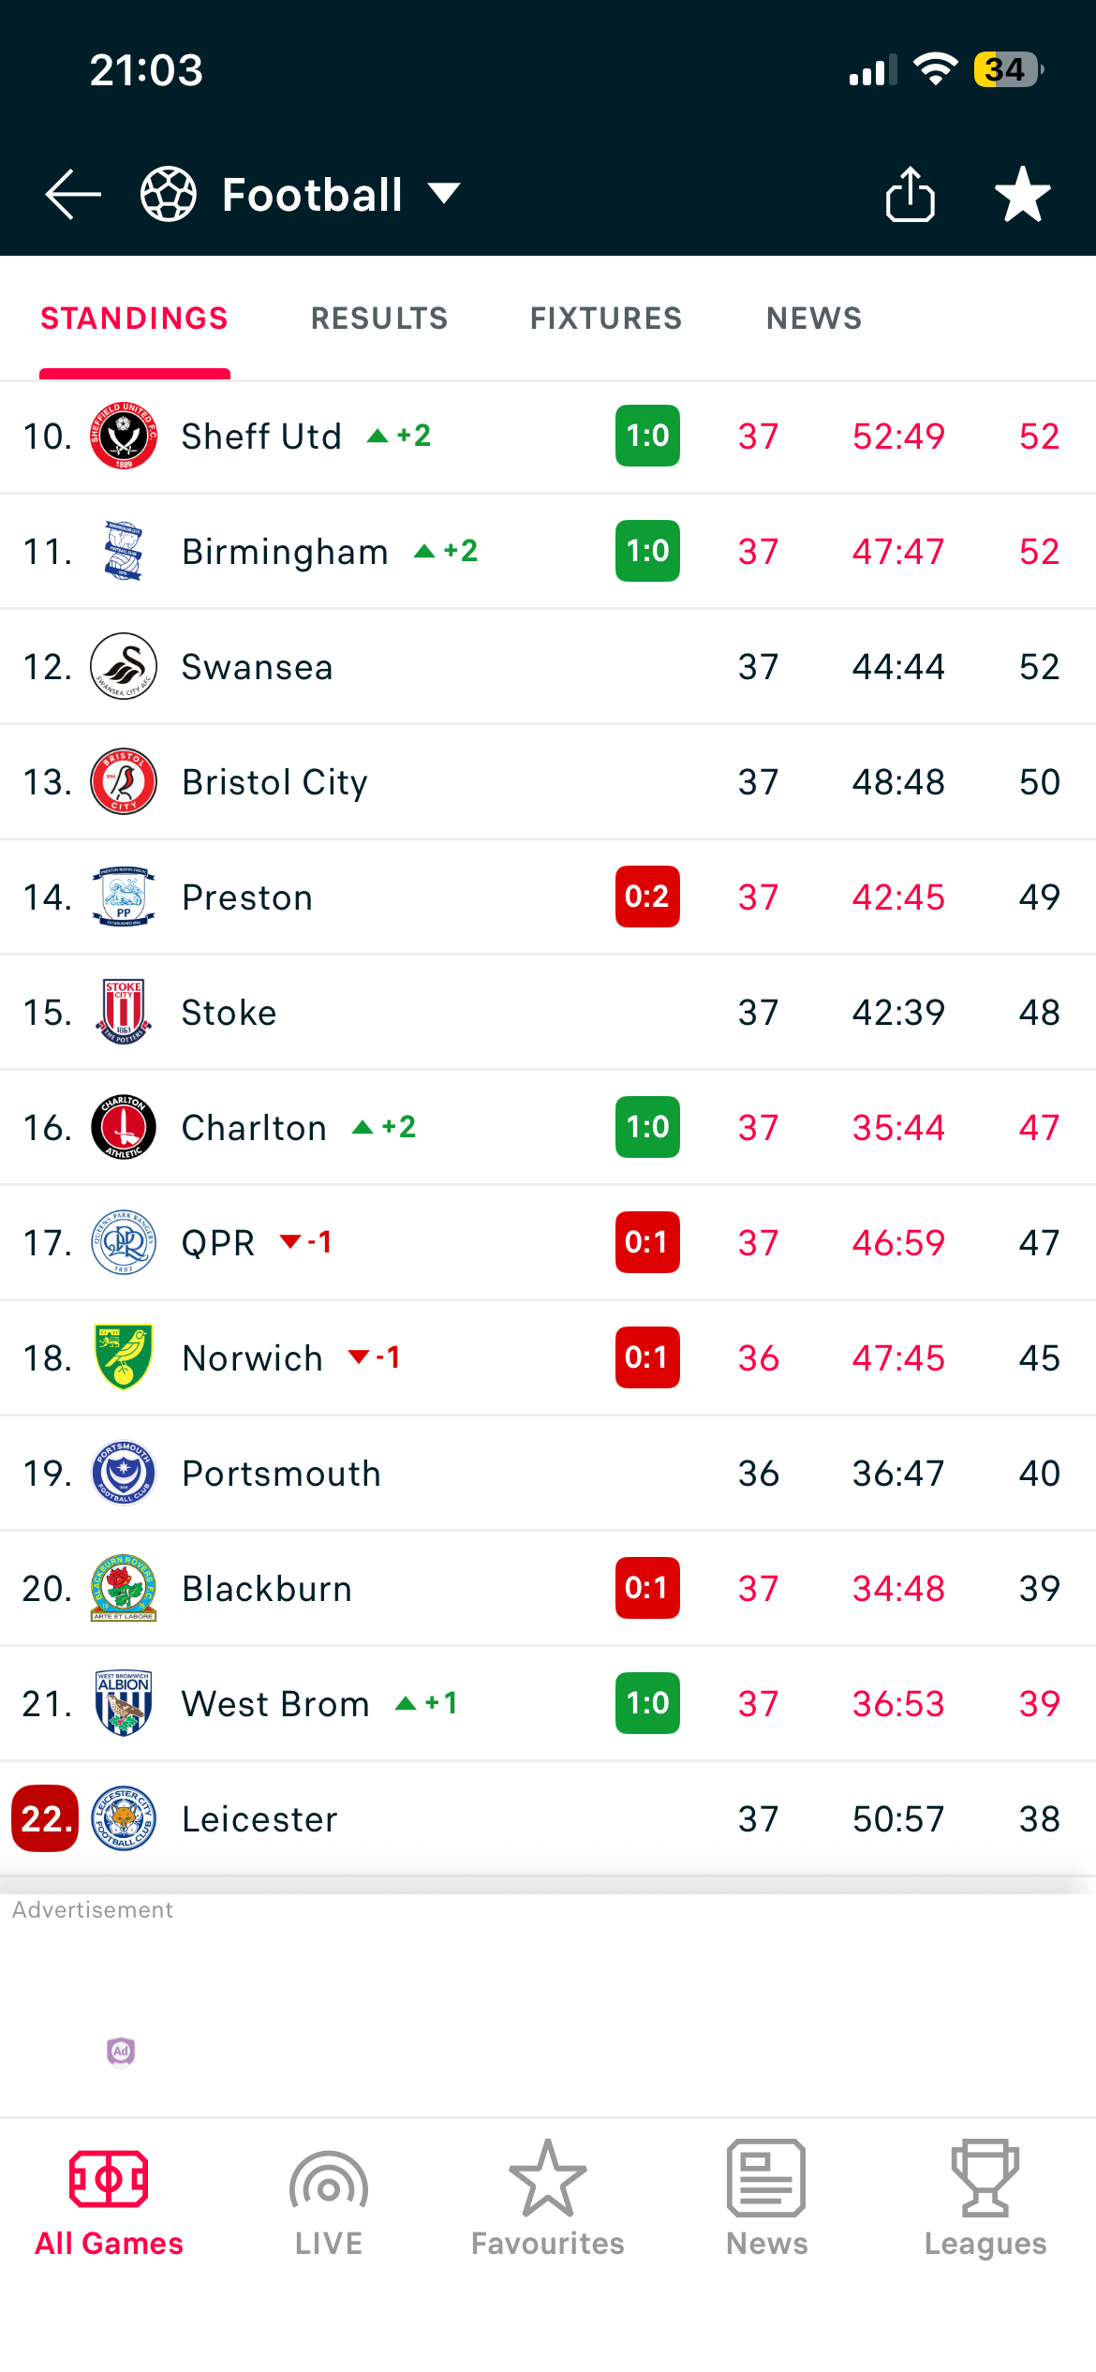The height and width of the screenshot is (2372, 1096).
Task: Tap the Ad badge in advertisement
Action: tap(121, 2051)
